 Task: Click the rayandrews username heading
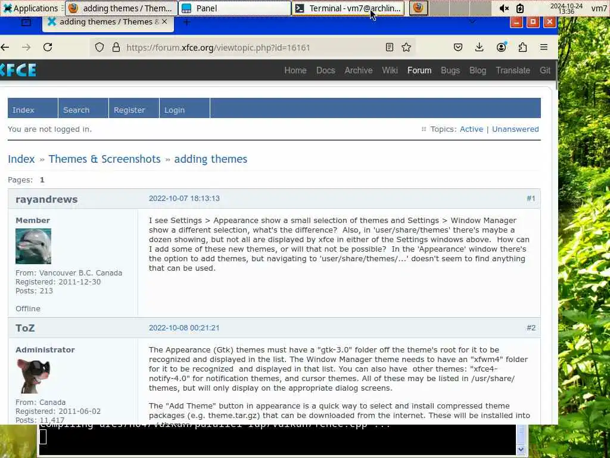coord(46,199)
